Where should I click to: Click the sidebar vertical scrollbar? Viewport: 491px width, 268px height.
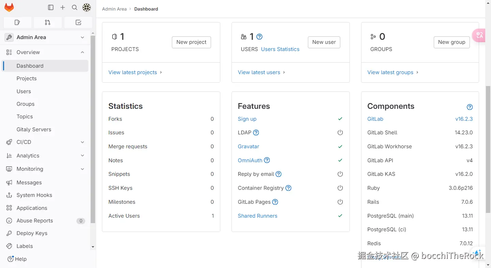coord(93,129)
